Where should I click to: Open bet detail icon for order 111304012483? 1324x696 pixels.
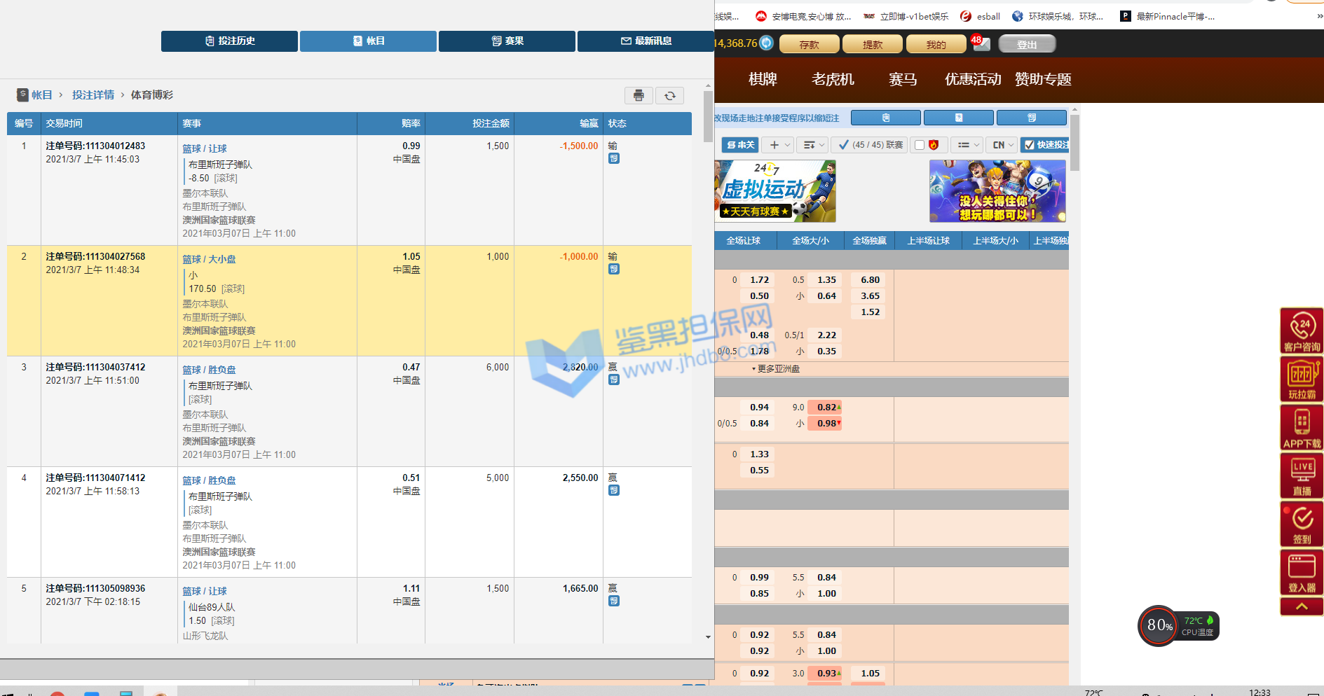(614, 159)
